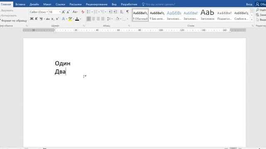This screenshot has height=149, width=266.
Task: Expand highlight color dropdown arrow
Action: pyautogui.click(x=74, y=19)
